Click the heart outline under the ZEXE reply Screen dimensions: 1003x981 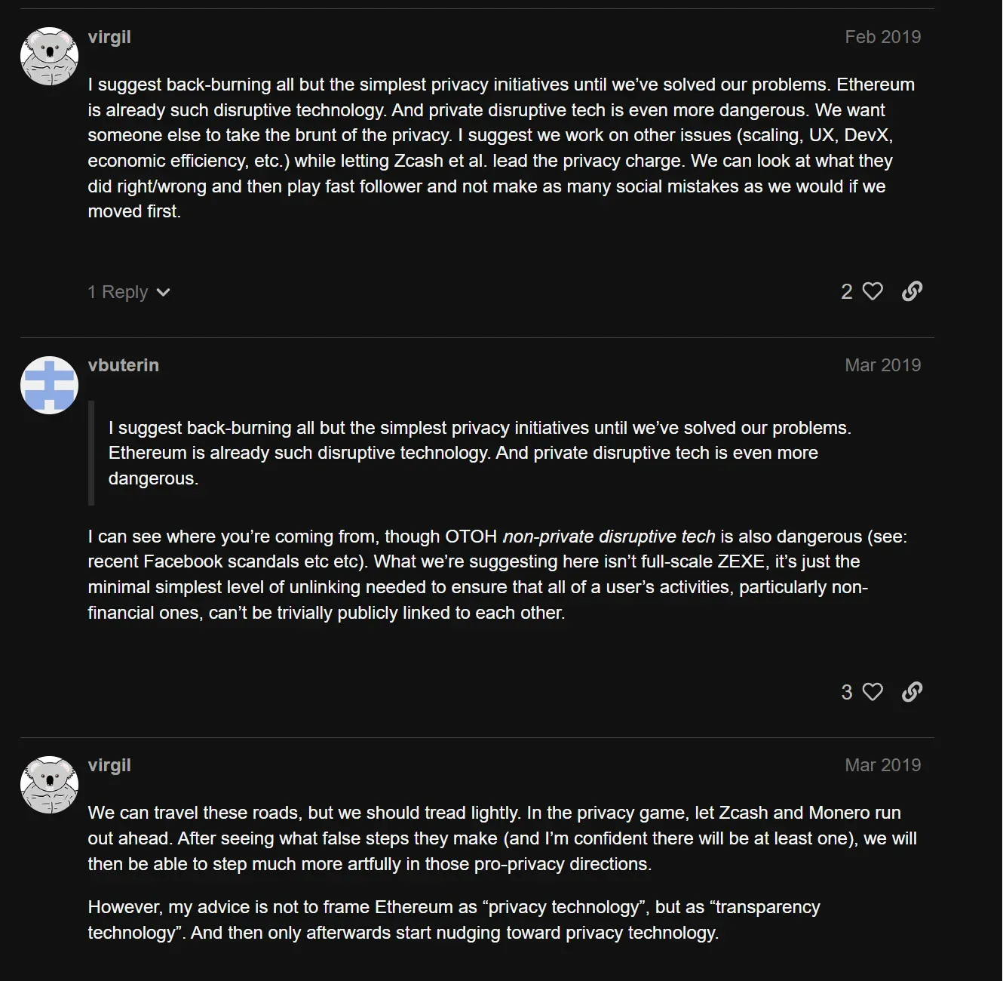pos(873,692)
